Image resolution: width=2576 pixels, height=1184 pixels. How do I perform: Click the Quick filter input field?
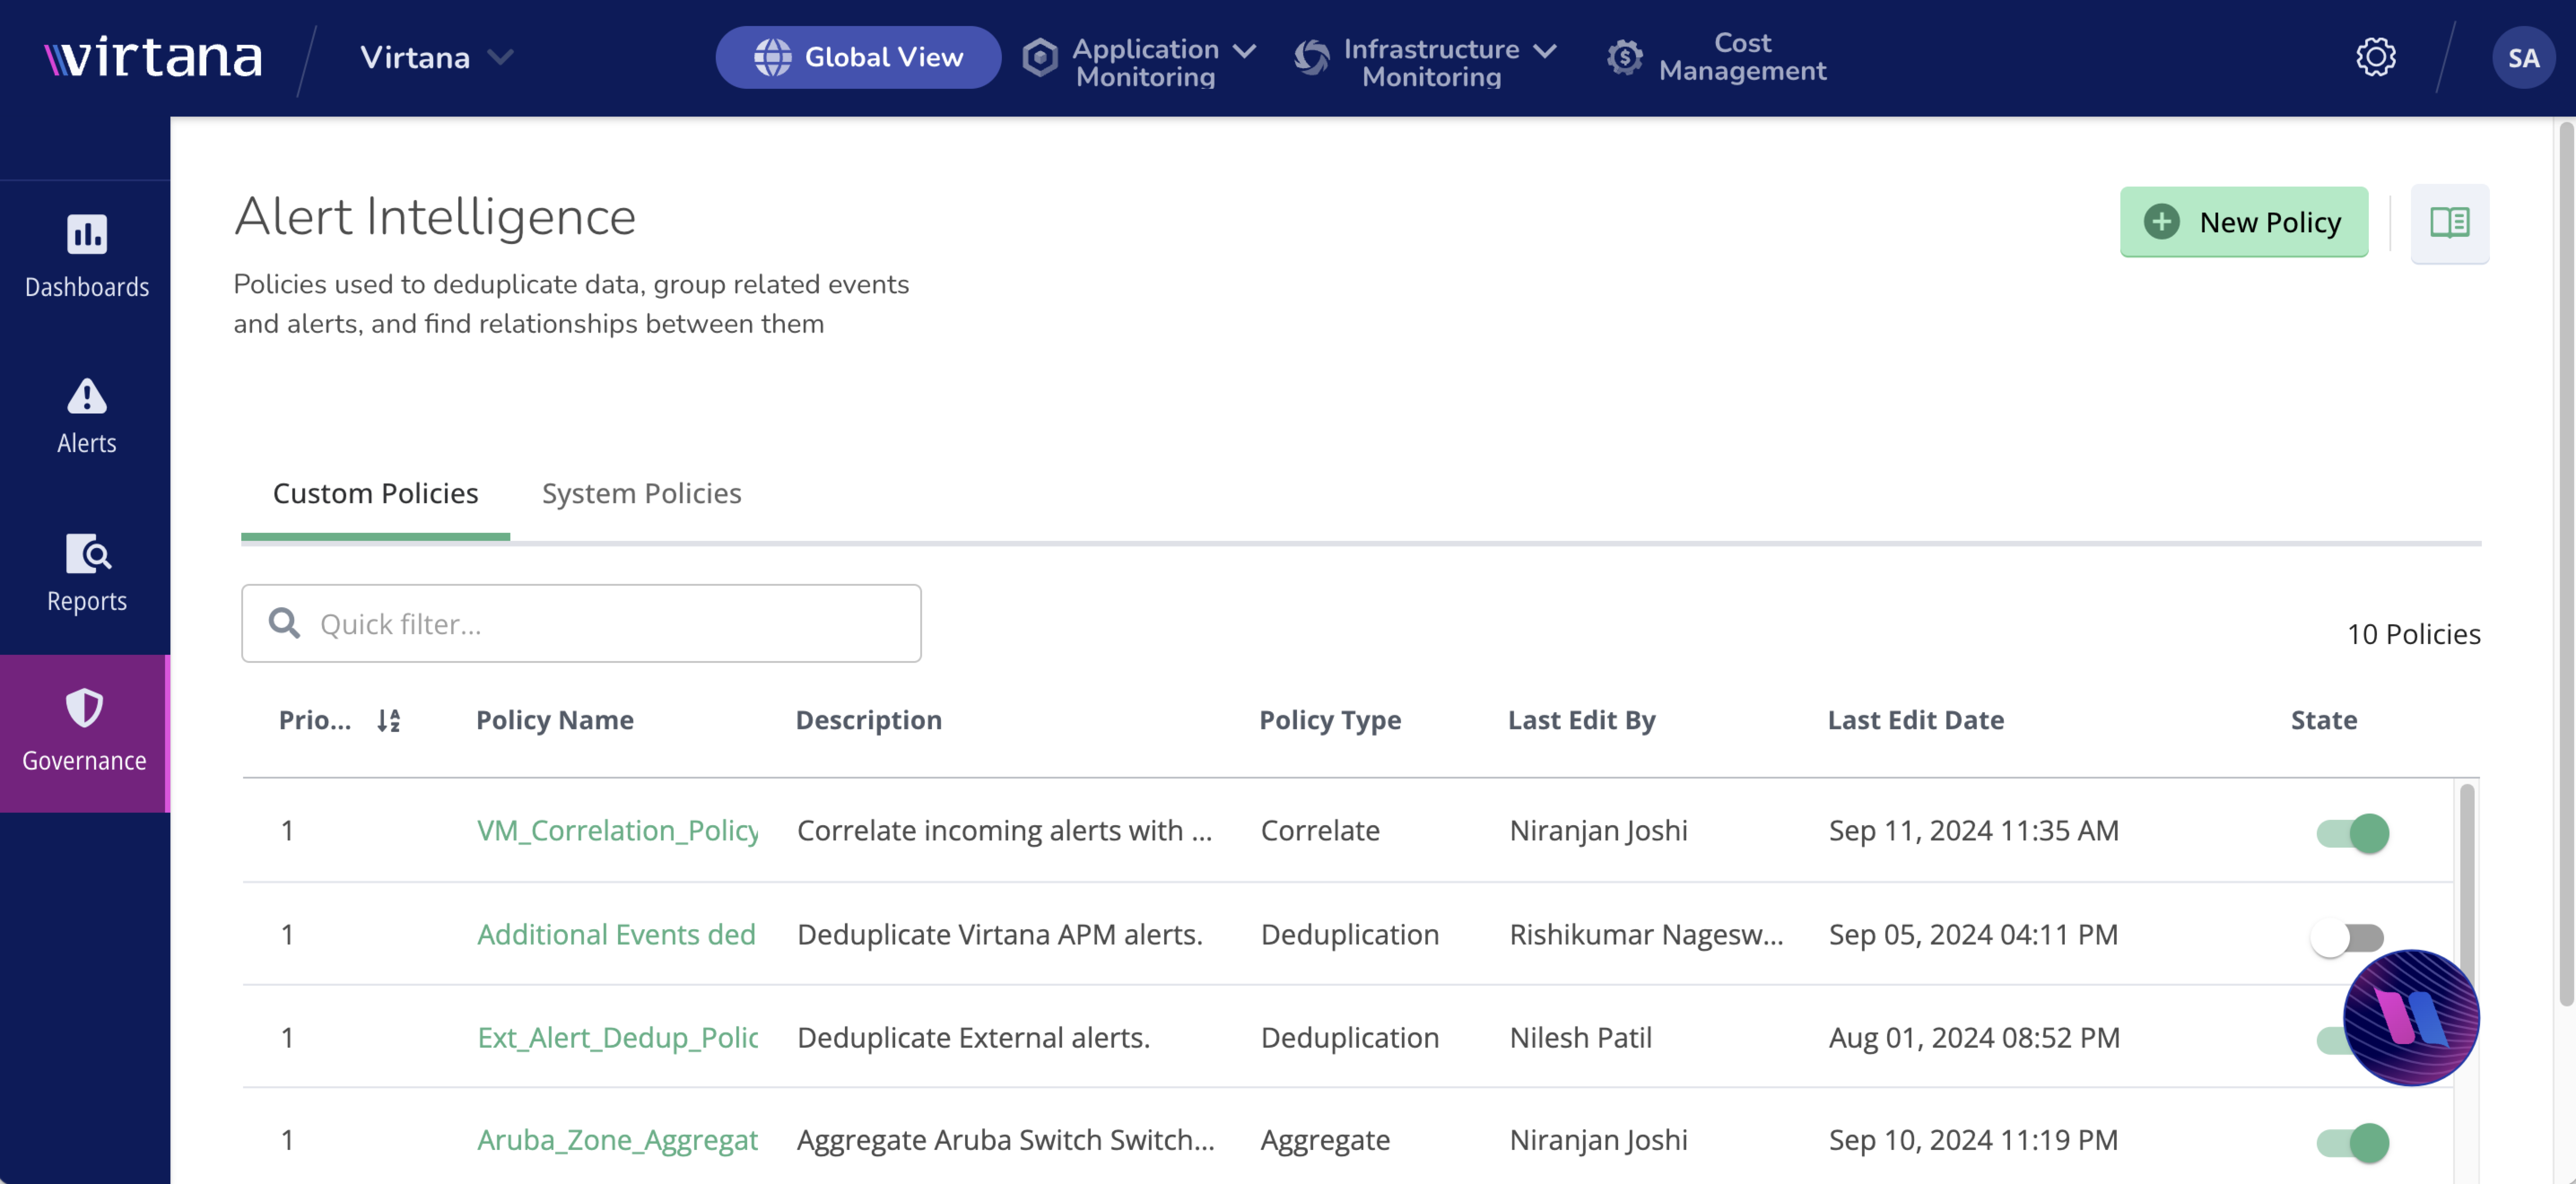click(x=582, y=622)
